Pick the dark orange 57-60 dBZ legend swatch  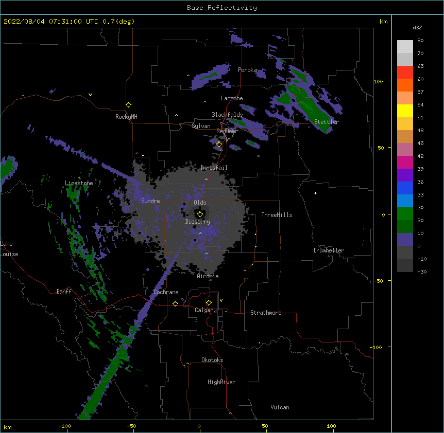[x=405, y=85]
